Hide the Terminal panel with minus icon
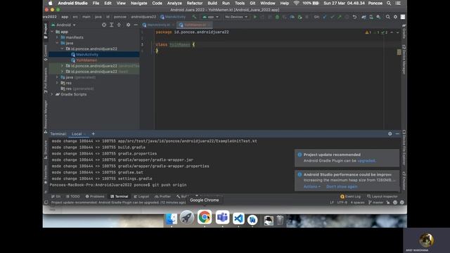The image size is (450, 253). click(x=397, y=134)
